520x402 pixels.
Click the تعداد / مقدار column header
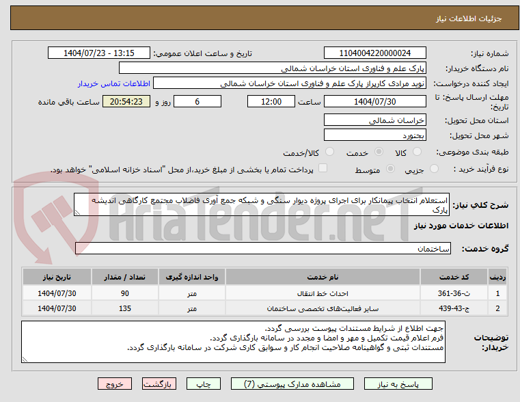pyautogui.click(x=124, y=277)
